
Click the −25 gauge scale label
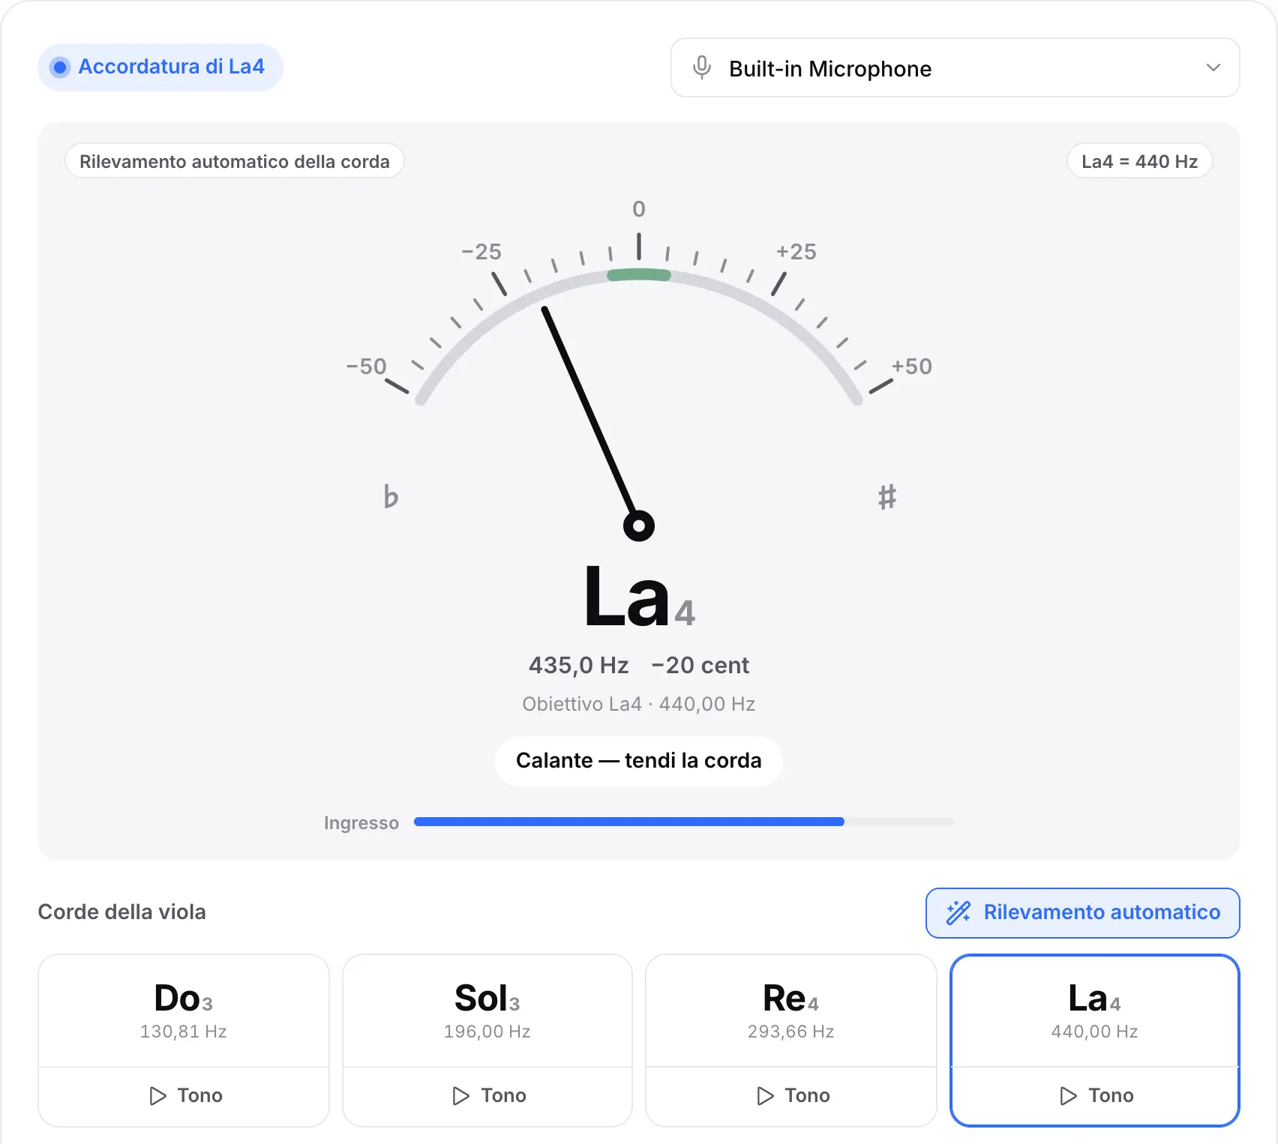tap(481, 252)
